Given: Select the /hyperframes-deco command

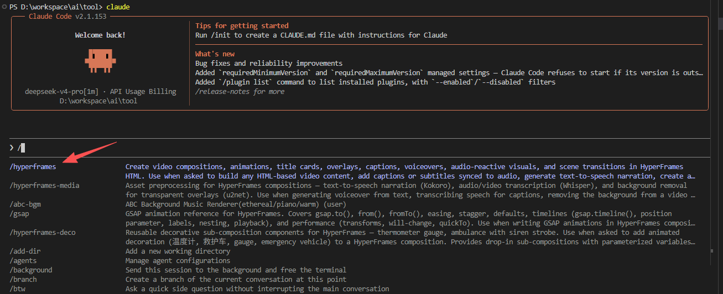Looking at the screenshot, I should tap(42, 232).
